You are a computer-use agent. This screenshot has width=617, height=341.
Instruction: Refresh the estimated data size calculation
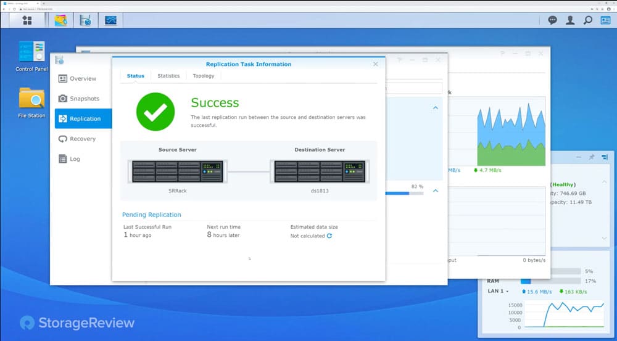[x=329, y=236]
